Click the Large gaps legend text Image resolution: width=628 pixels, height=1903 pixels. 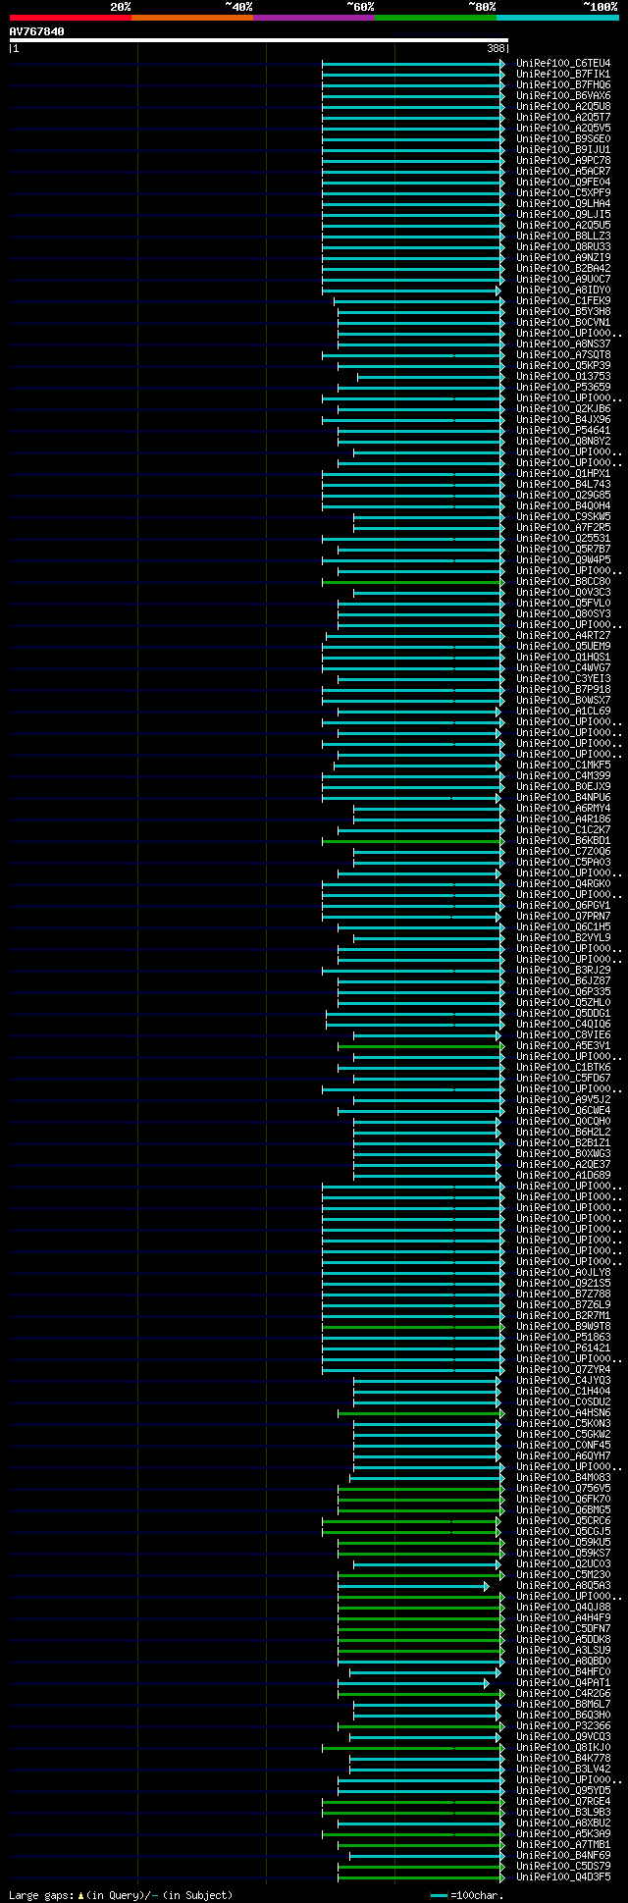(x=121, y=1895)
